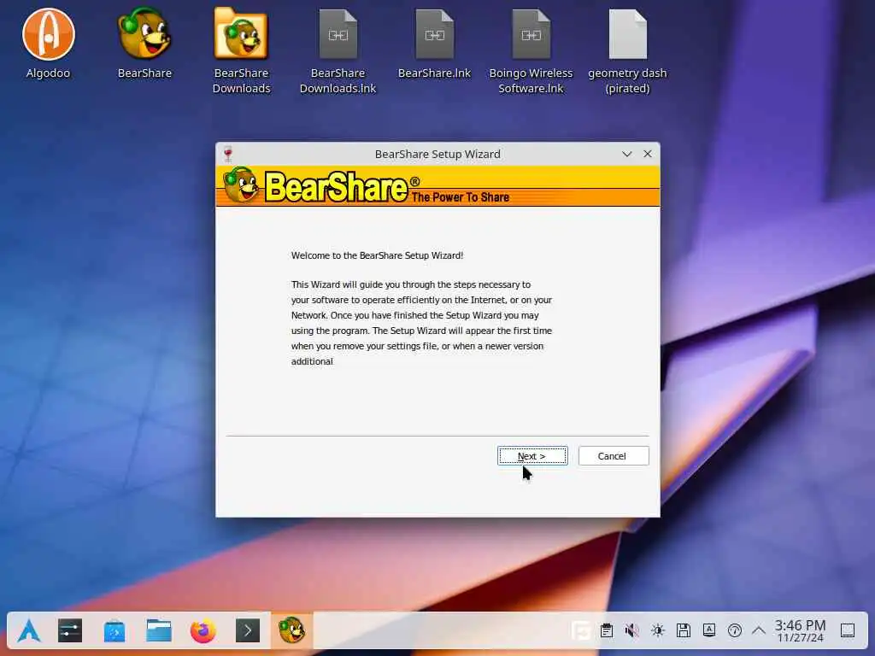Switch to BearShare task in taskbar
This screenshot has height=656, width=875.
point(292,631)
